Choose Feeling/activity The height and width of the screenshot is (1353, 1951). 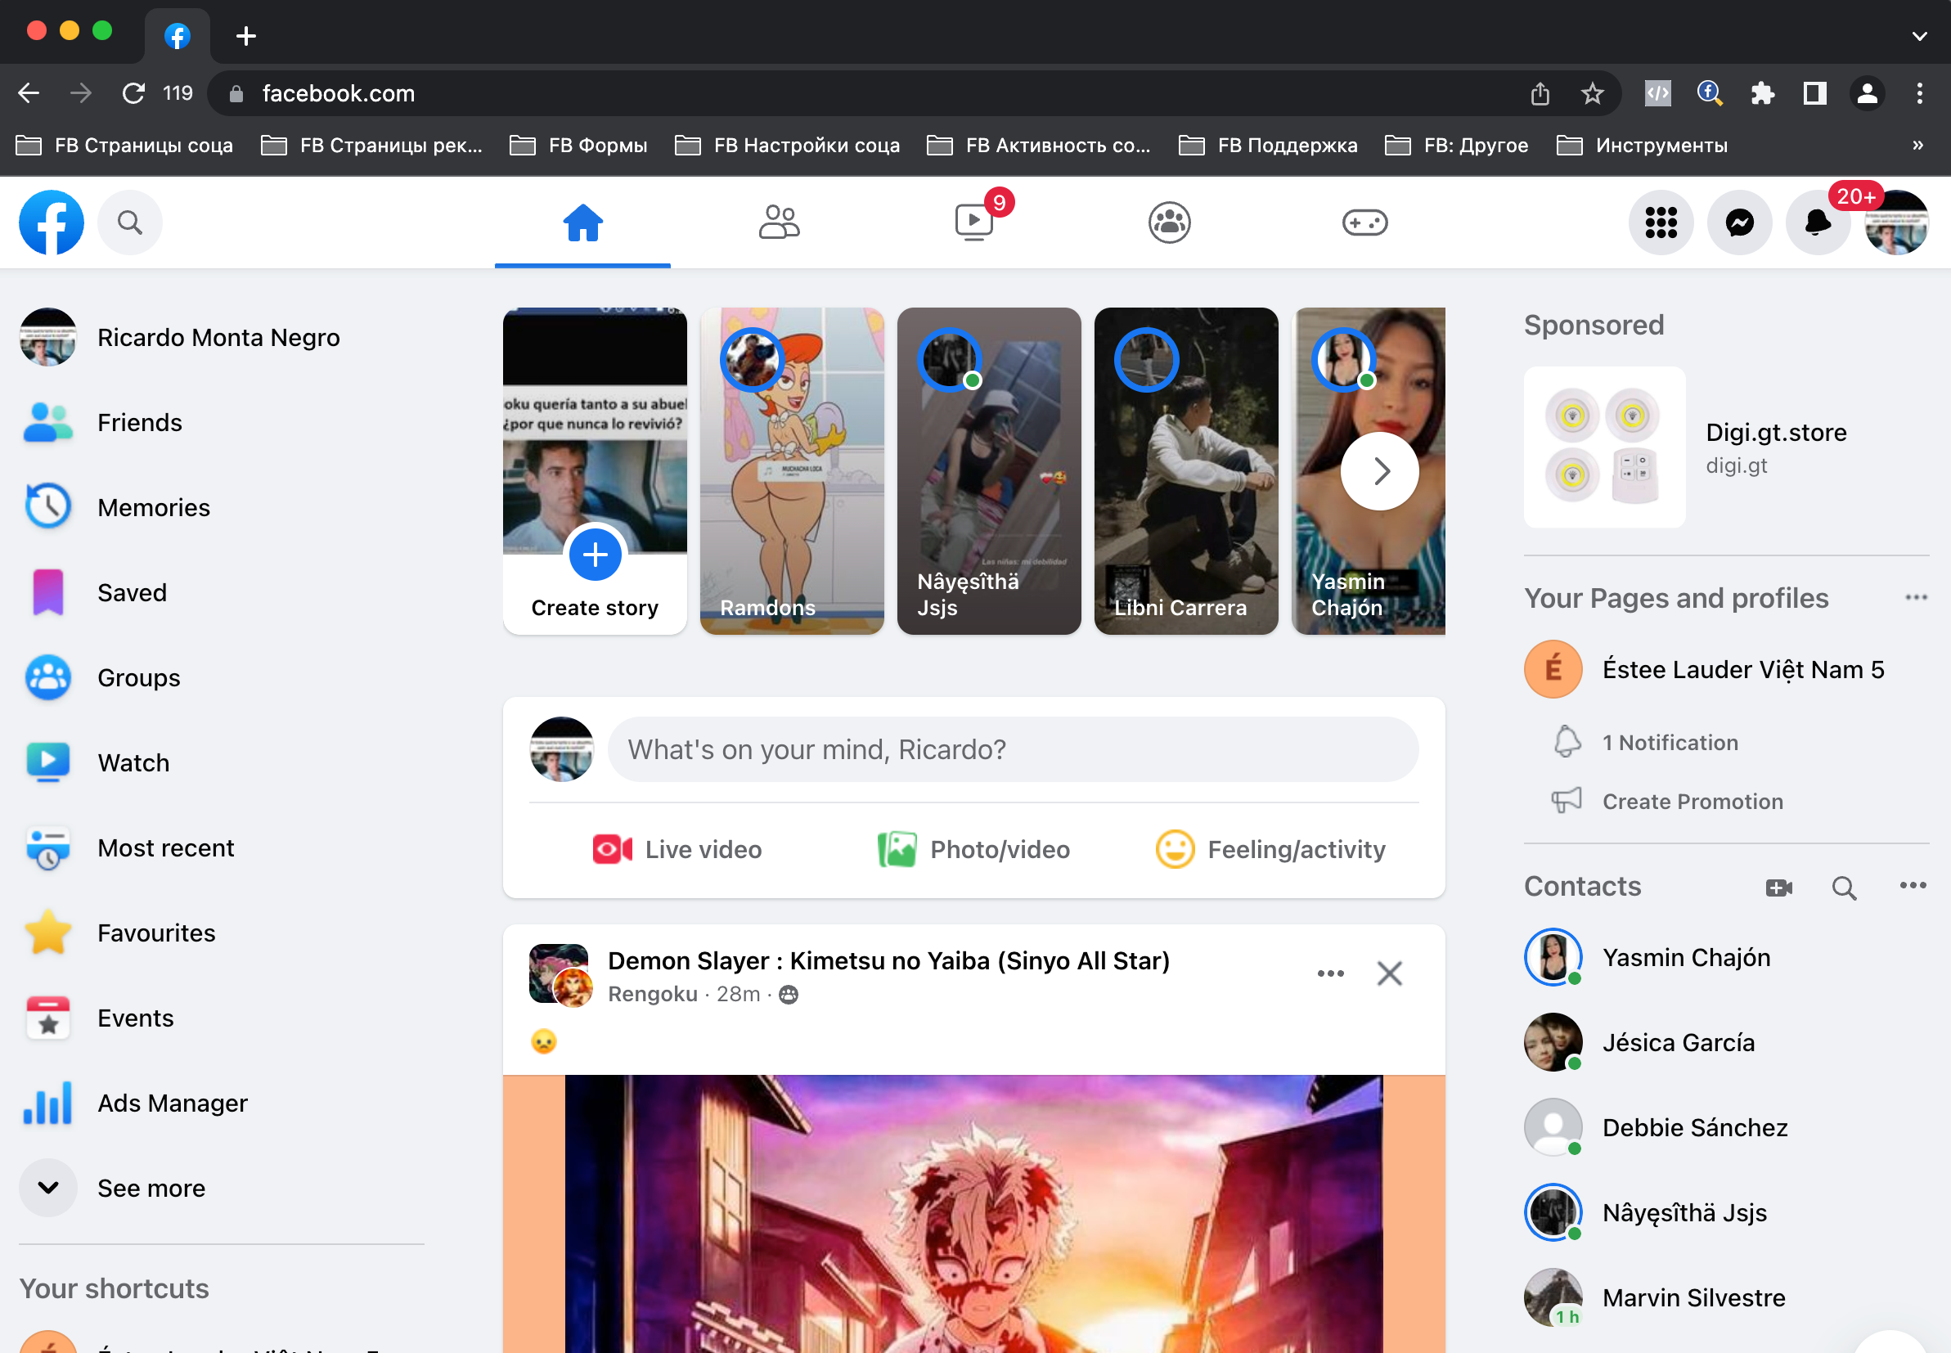coord(1270,848)
